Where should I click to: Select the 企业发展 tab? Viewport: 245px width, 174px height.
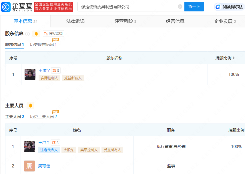pos(224,21)
